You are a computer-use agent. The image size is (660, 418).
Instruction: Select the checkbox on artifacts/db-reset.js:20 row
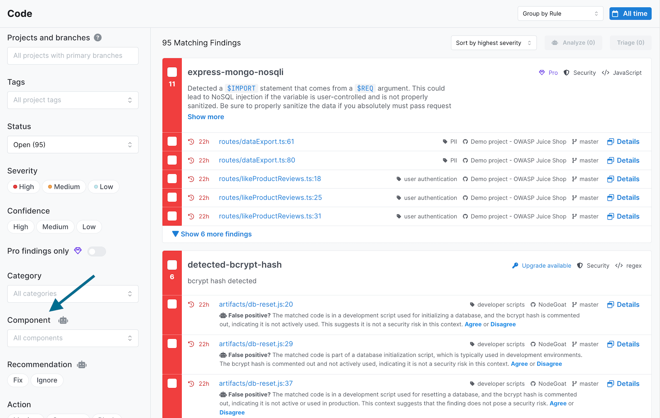[x=172, y=304]
